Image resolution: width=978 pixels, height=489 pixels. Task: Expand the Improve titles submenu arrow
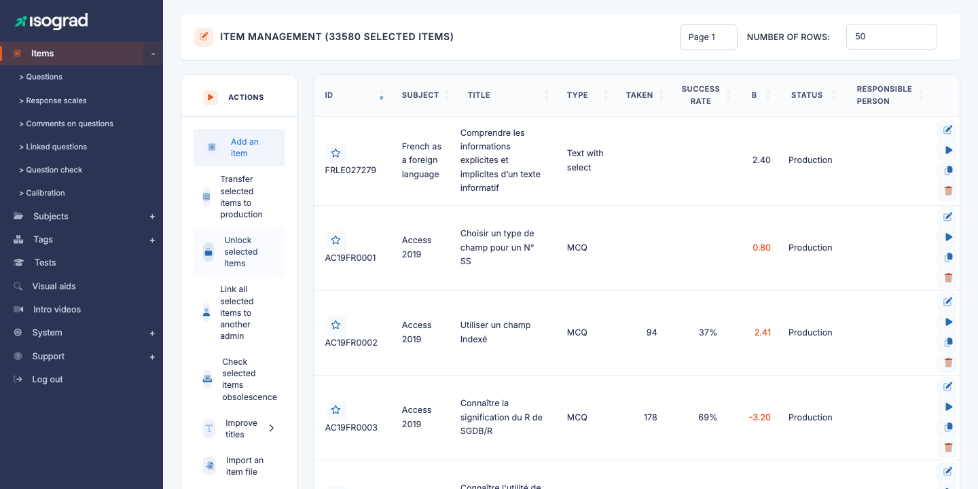(x=272, y=429)
